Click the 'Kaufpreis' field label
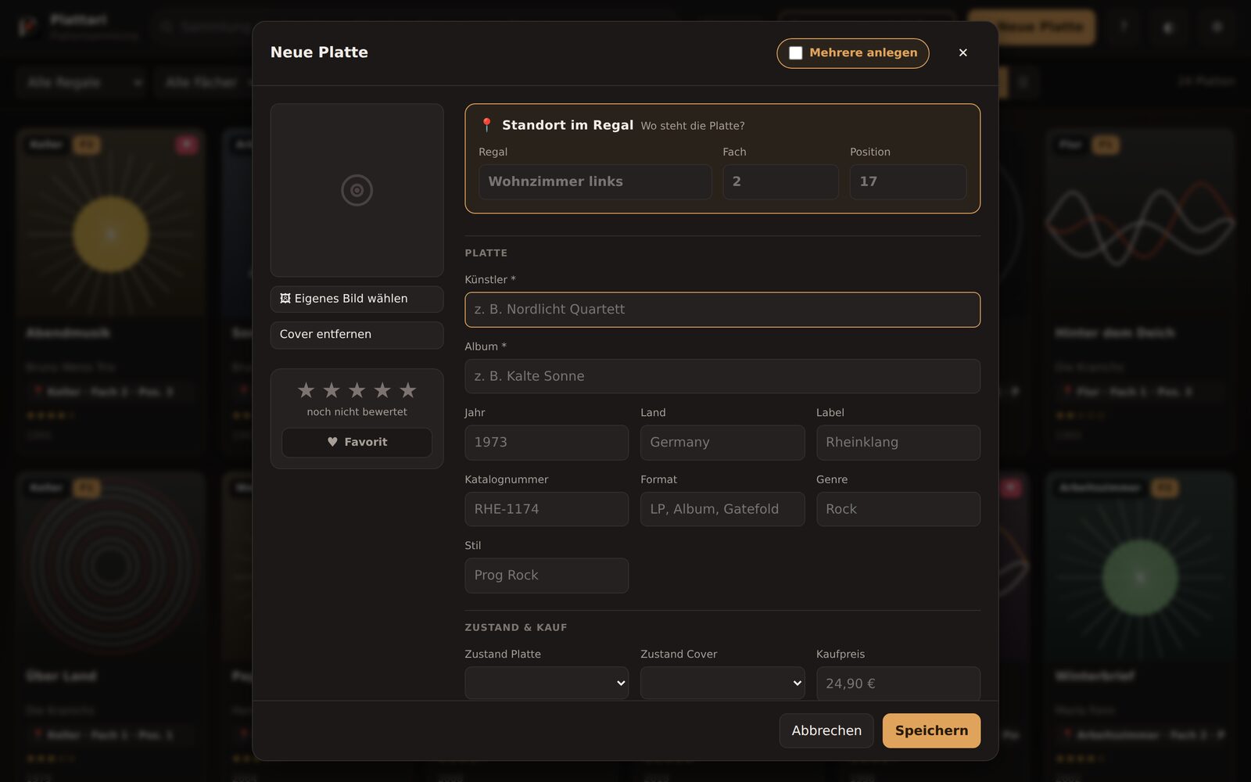Screen dimensions: 1251x782 point(841,655)
